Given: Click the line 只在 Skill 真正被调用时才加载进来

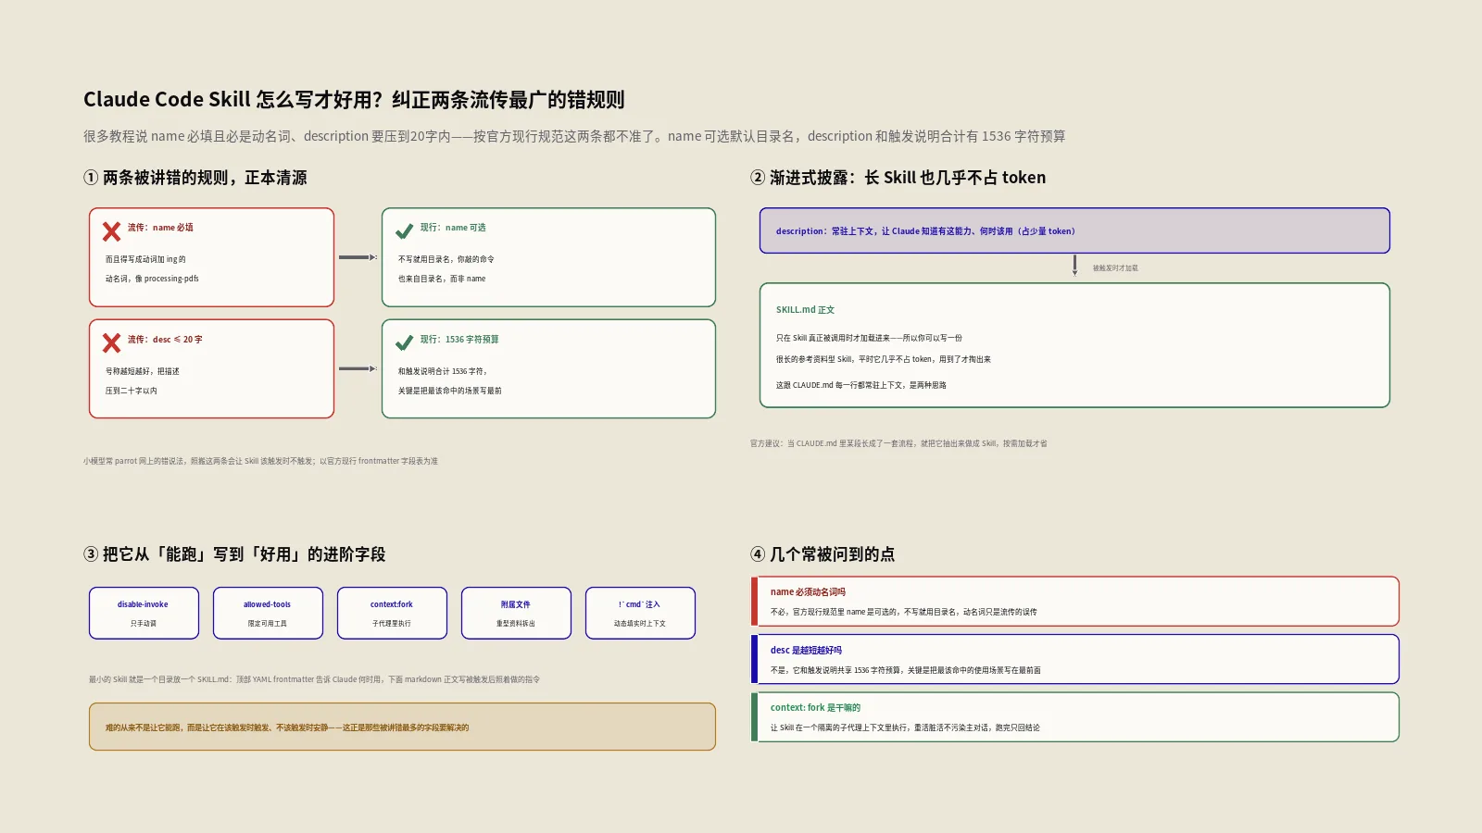Looking at the screenshot, I should 869,338.
